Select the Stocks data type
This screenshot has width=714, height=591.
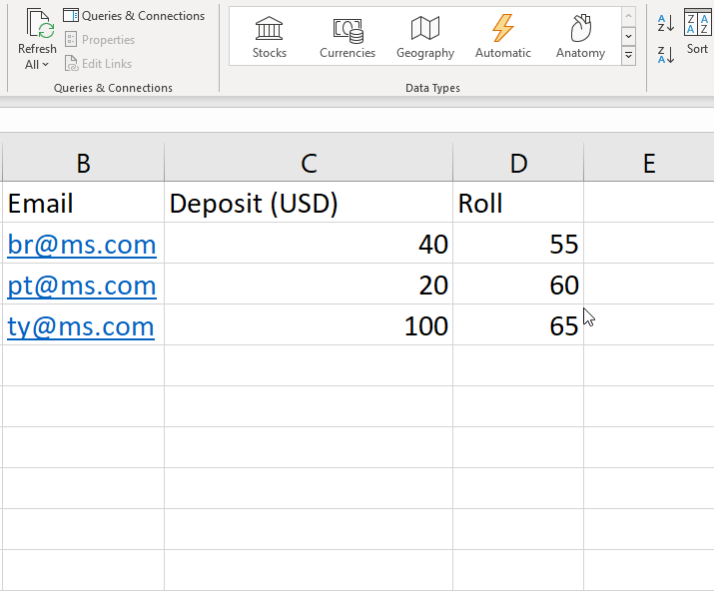pyautogui.click(x=269, y=37)
